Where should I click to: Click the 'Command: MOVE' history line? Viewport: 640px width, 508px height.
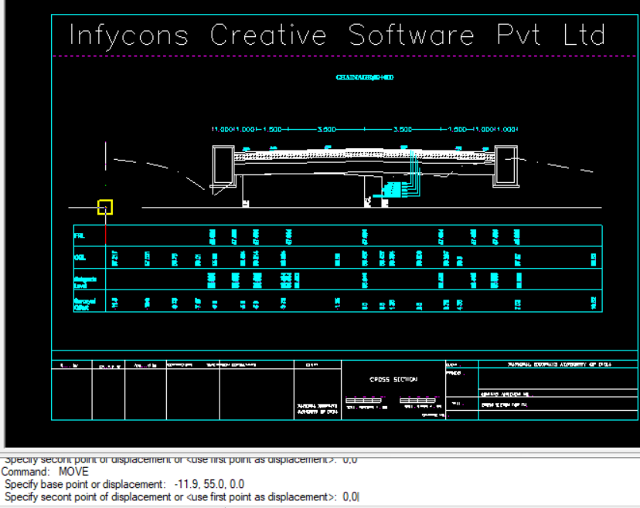[x=45, y=471]
